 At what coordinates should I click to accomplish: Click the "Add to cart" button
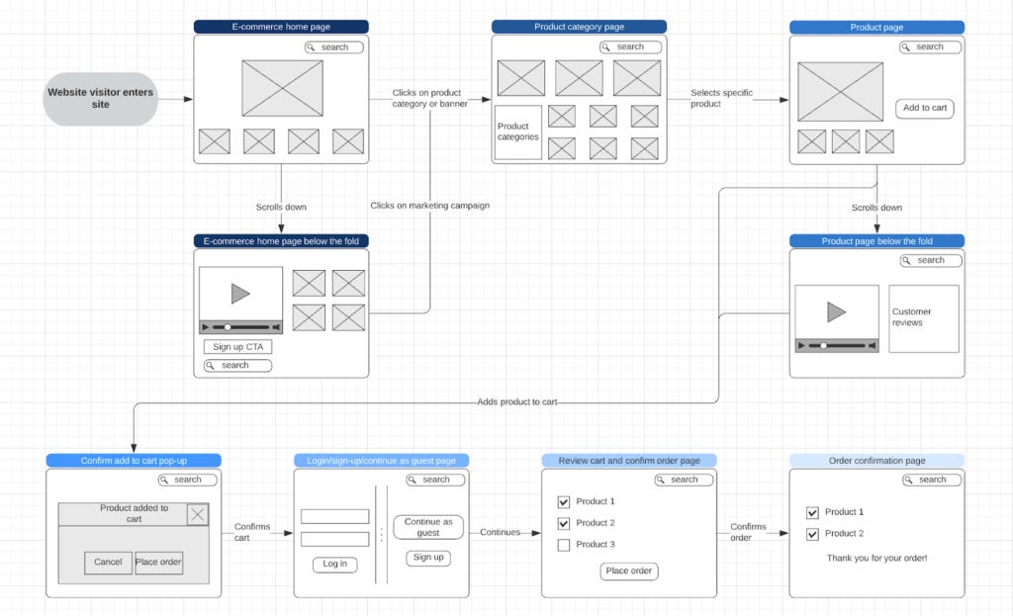925,108
